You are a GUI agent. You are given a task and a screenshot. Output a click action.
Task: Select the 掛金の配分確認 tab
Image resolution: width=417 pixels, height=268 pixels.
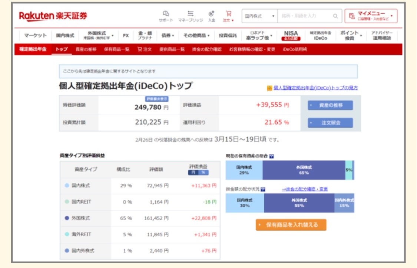(x=206, y=50)
